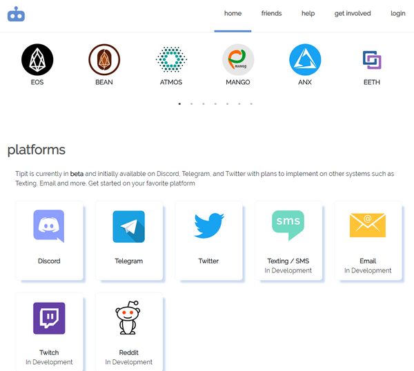Click In Development under Email

coord(368,270)
